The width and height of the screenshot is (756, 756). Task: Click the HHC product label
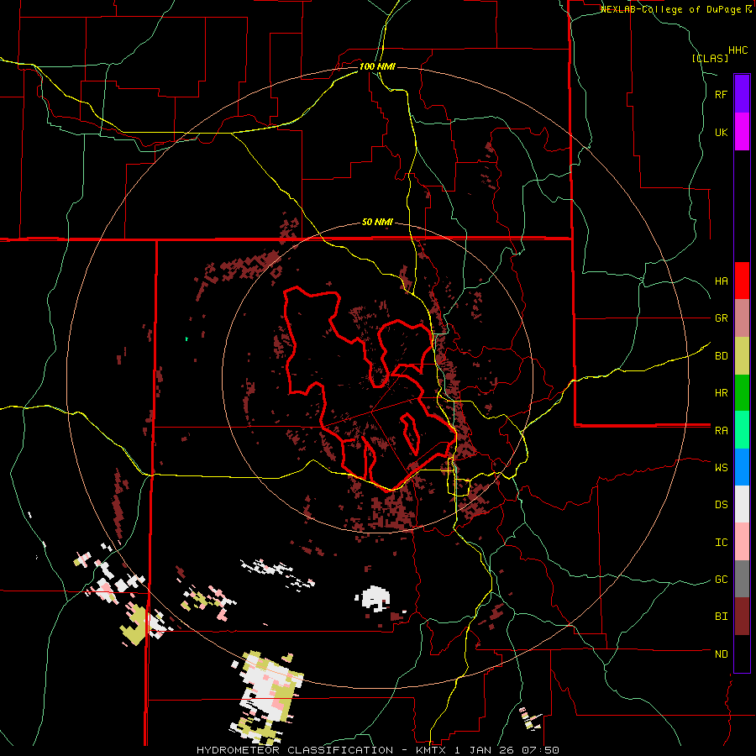[738, 50]
